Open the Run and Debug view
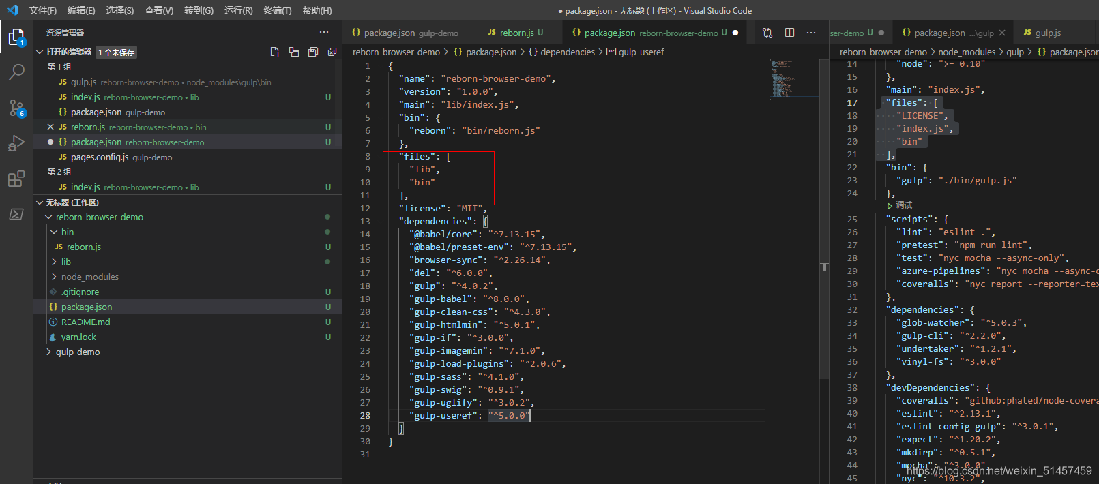The height and width of the screenshot is (484, 1099). click(16, 142)
